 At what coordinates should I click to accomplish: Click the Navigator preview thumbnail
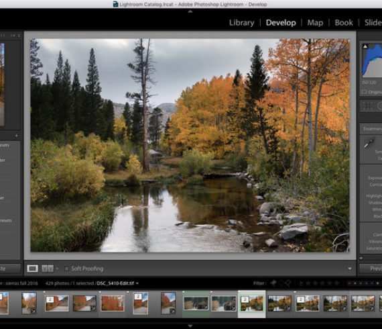(2, 85)
